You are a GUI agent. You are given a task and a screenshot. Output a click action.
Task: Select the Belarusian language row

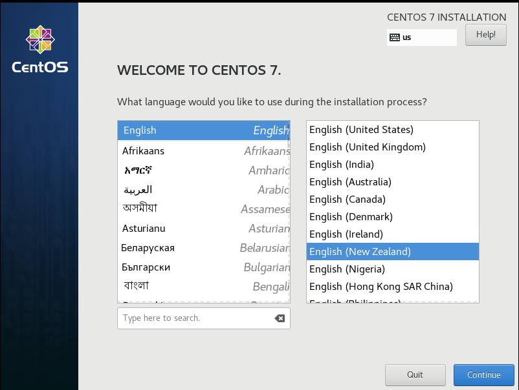pos(204,248)
